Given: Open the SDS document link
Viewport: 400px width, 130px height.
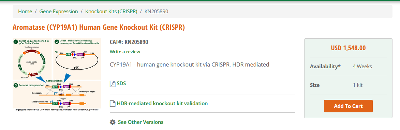Looking at the screenshot, I should point(121,83).
